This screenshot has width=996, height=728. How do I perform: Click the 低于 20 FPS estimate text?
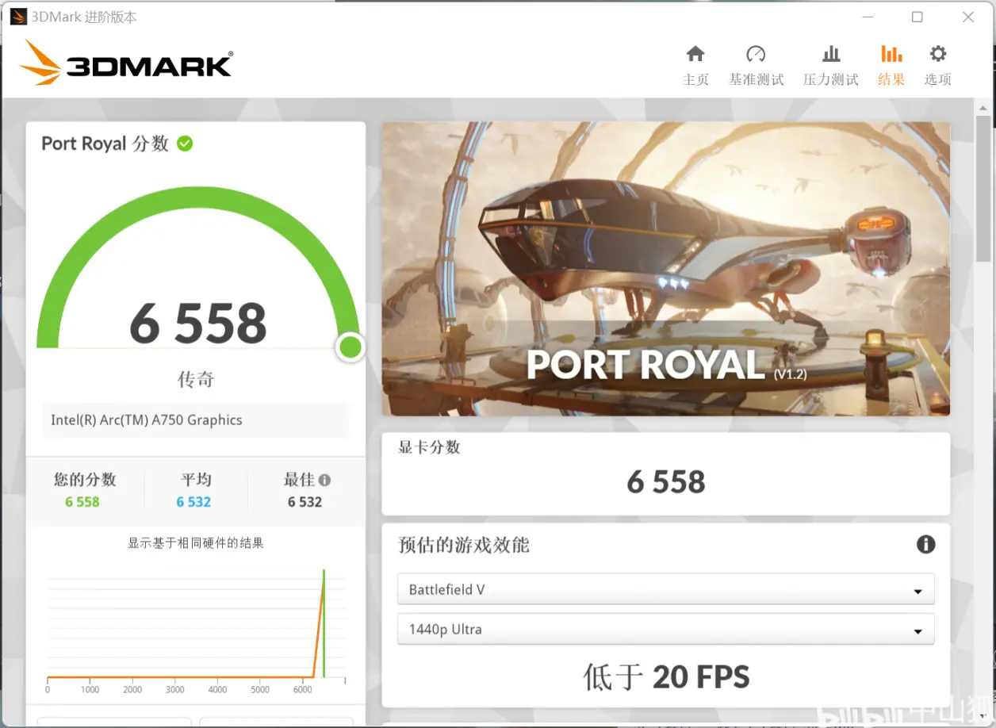point(666,677)
